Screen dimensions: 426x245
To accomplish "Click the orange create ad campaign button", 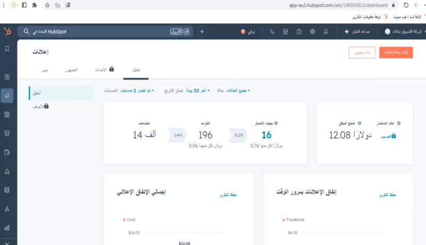I will pyautogui.click(x=396, y=52).
